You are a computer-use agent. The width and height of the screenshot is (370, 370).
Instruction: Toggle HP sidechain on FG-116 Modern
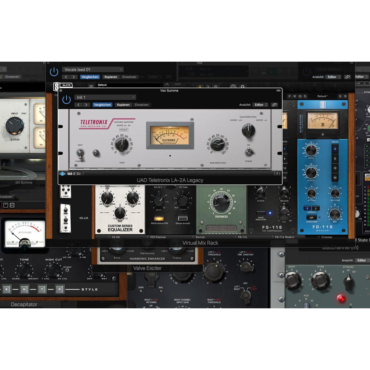311,218
